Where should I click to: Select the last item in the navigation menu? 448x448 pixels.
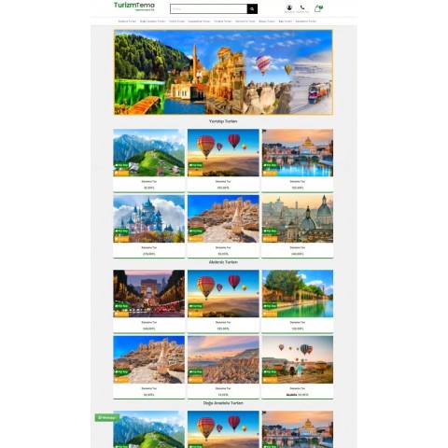(x=306, y=21)
